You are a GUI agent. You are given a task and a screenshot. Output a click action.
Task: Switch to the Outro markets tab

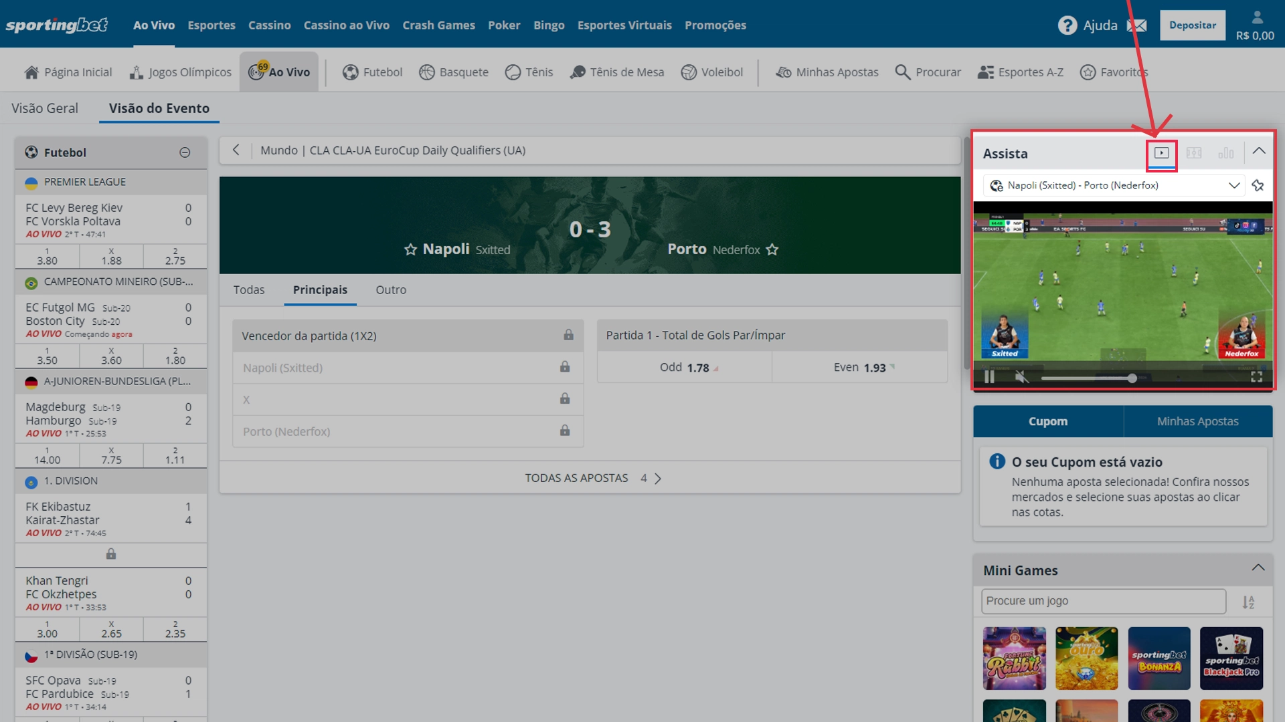[391, 289]
